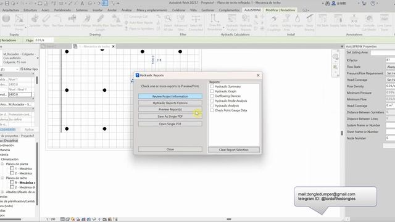The width and height of the screenshot is (395, 222).
Task: Open the Insertar ribbon tab
Action: pyautogui.click(x=98, y=10)
